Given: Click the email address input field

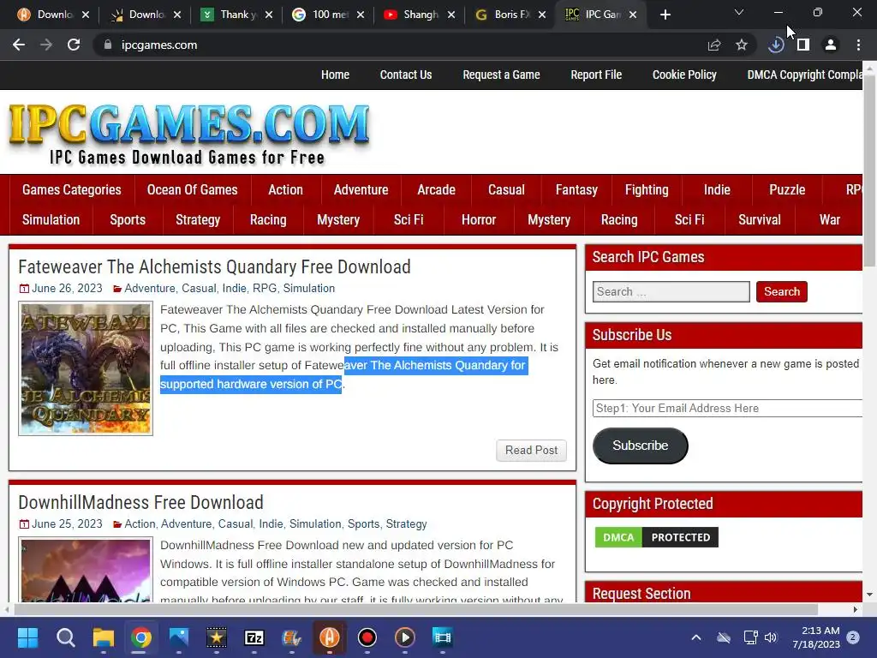Looking at the screenshot, I should [x=727, y=408].
